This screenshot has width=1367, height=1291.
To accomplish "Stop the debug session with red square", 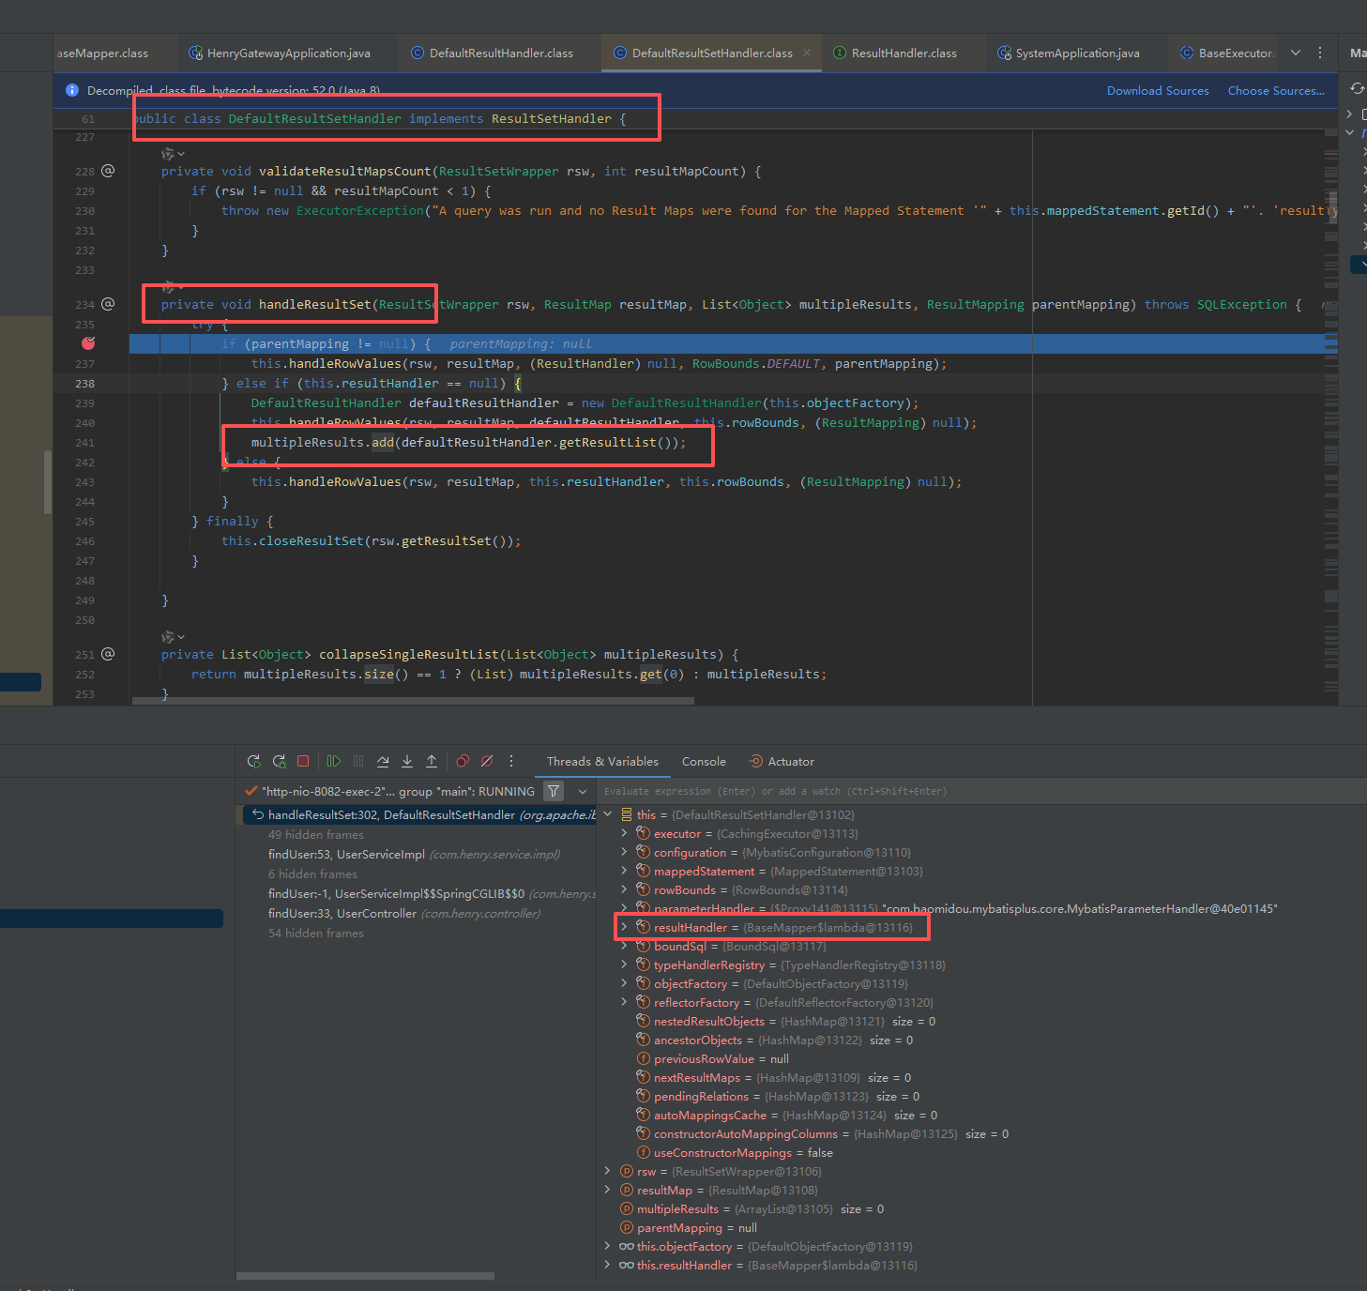I will [x=303, y=761].
